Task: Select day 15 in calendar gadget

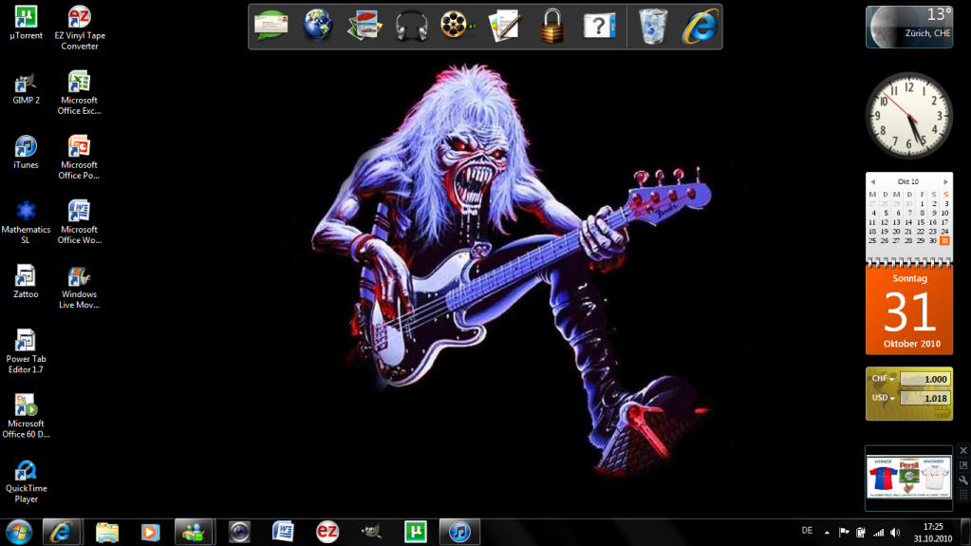Action: 921,222
